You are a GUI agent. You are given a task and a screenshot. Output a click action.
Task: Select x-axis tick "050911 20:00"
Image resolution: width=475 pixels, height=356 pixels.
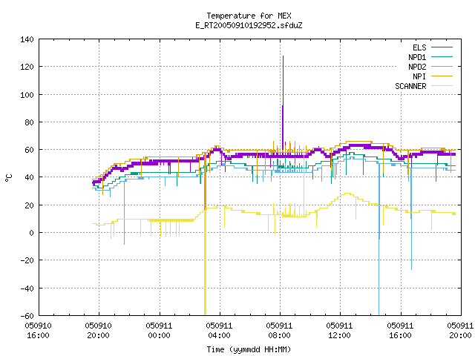[x=460, y=331]
